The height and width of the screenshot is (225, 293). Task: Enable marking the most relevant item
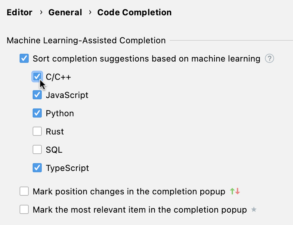click(24, 210)
